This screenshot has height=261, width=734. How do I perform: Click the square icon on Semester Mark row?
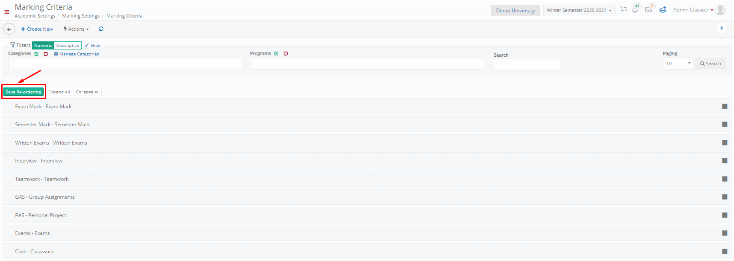[x=725, y=124]
